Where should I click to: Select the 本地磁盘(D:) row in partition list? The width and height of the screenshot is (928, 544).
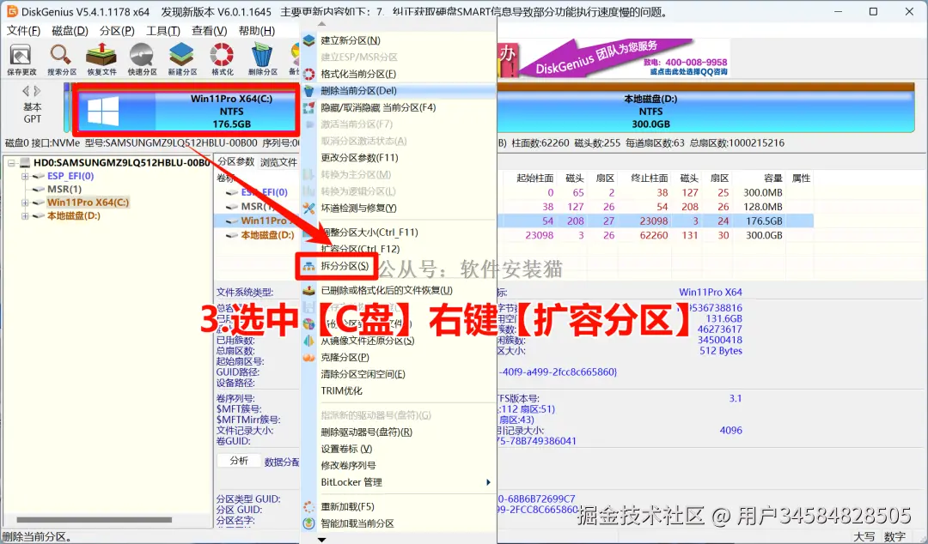[x=267, y=235]
